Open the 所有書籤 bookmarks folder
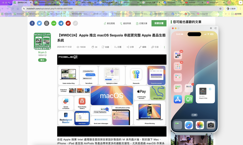Screen dimensions: 243x145 click(236, 14)
